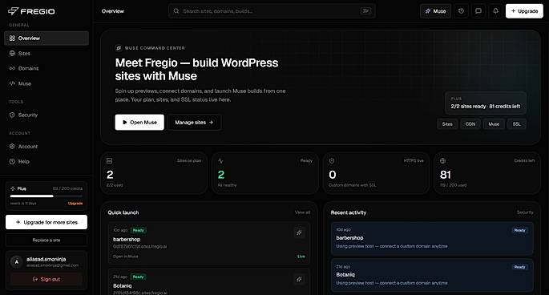
Task: Open notifications bell icon
Action: coord(495,11)
